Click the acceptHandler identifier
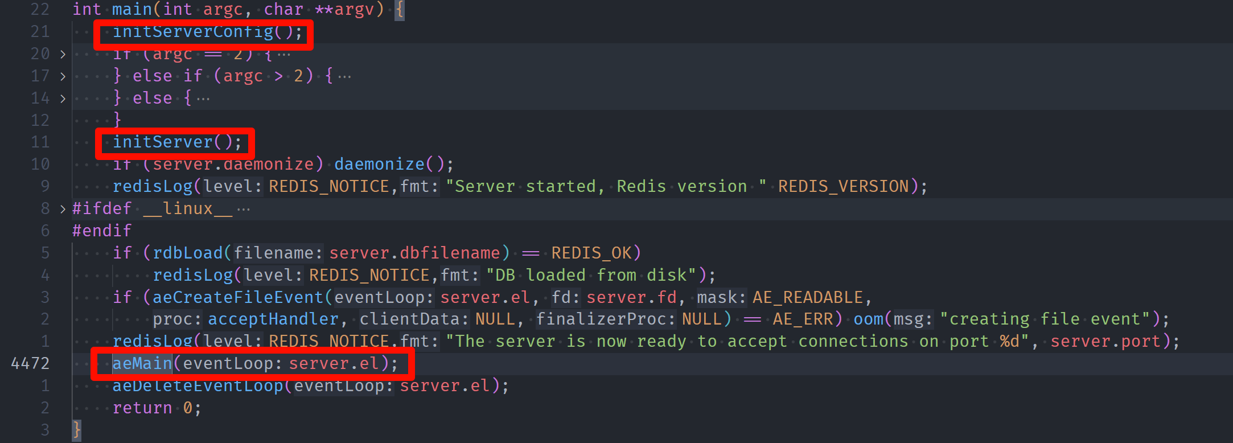The width and height of the screenshot is (1233, 443). click(x=273, y=319)
